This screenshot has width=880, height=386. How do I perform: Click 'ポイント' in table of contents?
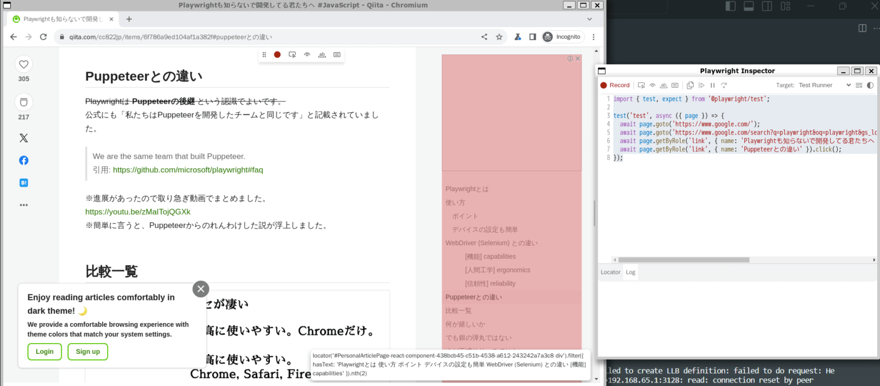pos(465,216)
